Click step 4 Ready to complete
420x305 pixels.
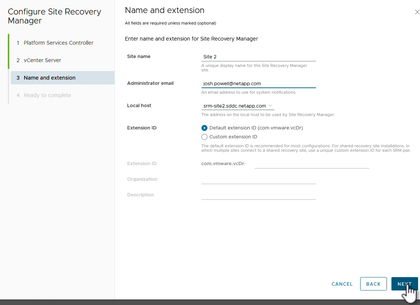click(47, 95)
